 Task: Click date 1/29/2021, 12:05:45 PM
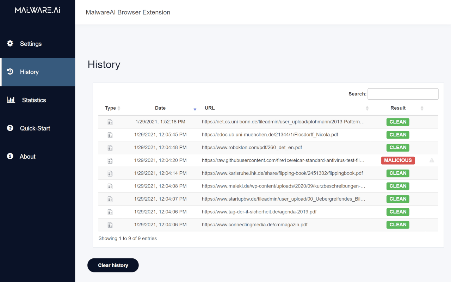pyautogui.click(x=160, y=135)
